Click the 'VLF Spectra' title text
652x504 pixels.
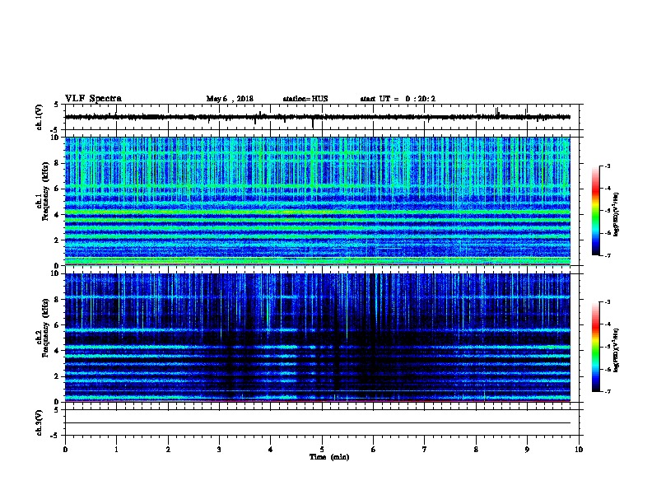point(93,99)
